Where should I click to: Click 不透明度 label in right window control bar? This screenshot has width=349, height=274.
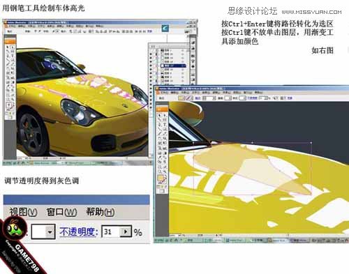252,98
